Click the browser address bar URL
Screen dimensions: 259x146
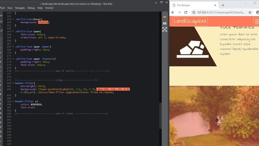click(x=221, y=12)
